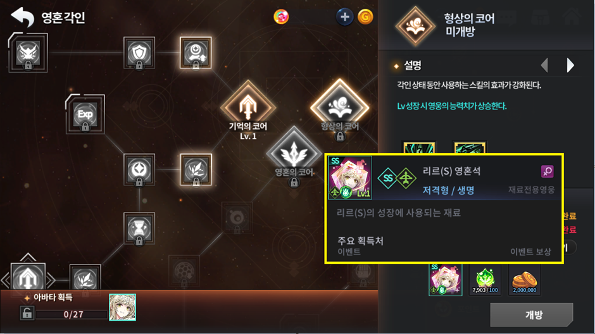The image size is (595, 334).
Task: Click the green crystal 7,903/100 material
Action: pos(485,280)
